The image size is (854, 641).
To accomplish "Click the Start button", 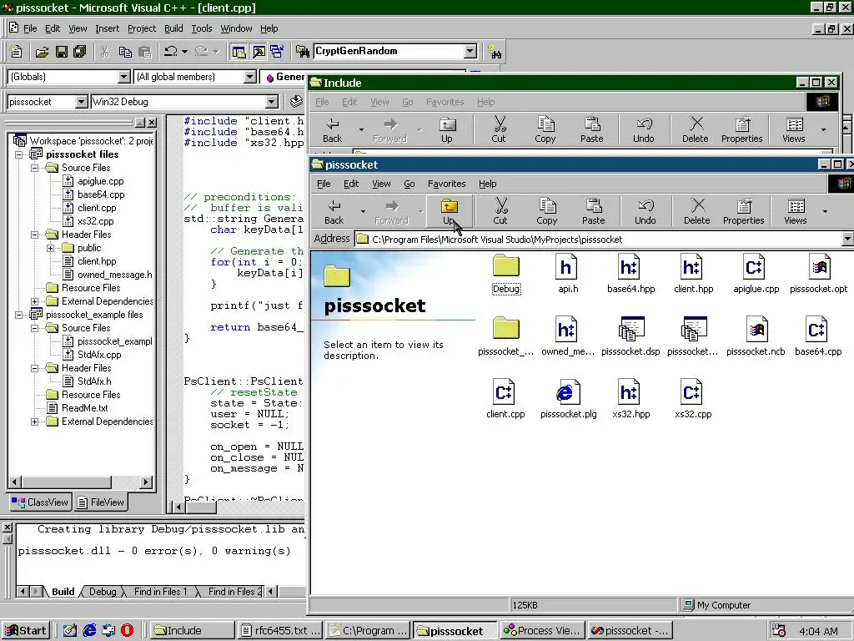I will [x=26, y=631].
